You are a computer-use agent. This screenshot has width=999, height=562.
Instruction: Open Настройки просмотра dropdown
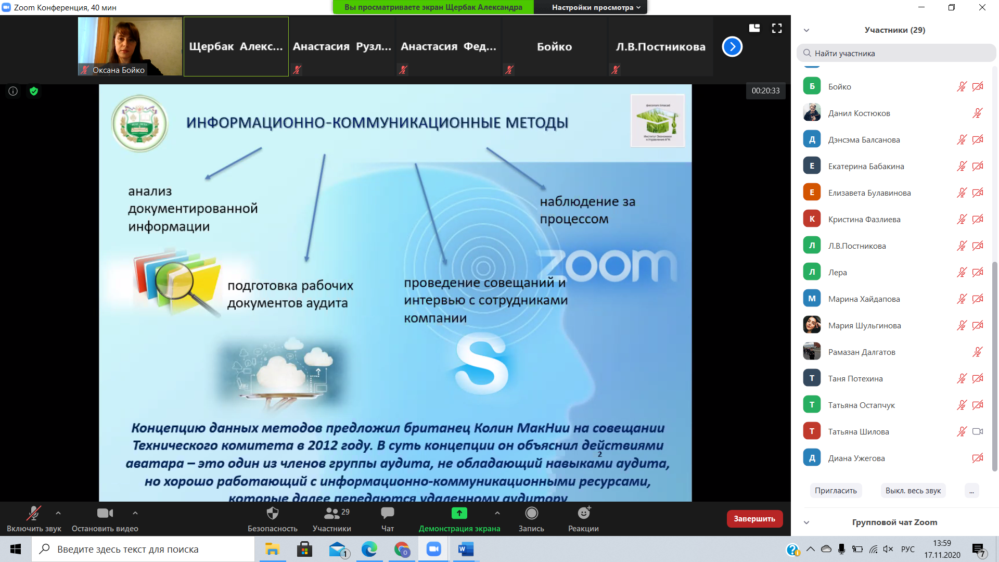point(596,7)
